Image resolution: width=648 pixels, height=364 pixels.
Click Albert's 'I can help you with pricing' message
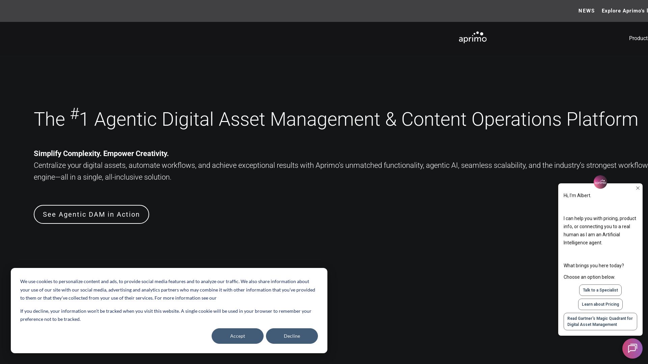click(x=600, y=231)
